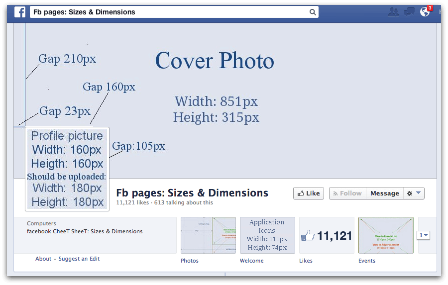The image size is (448, 285).
Task: Click the Application Icons Welcome thumbnail
Action: pos(267,235)
